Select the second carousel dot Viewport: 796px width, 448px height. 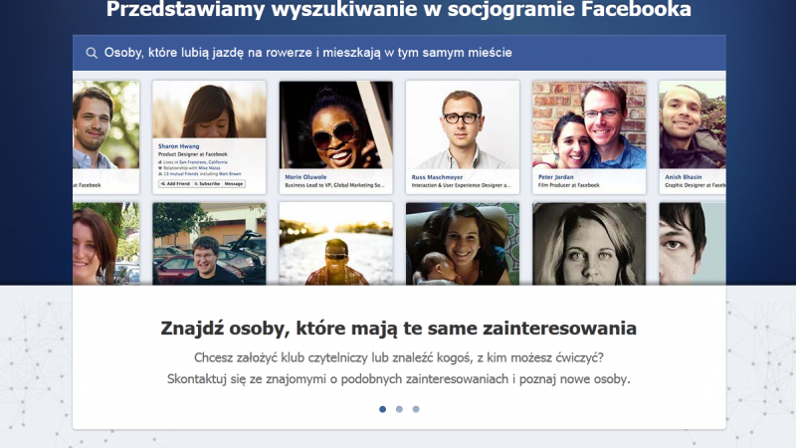coord(400,409)
